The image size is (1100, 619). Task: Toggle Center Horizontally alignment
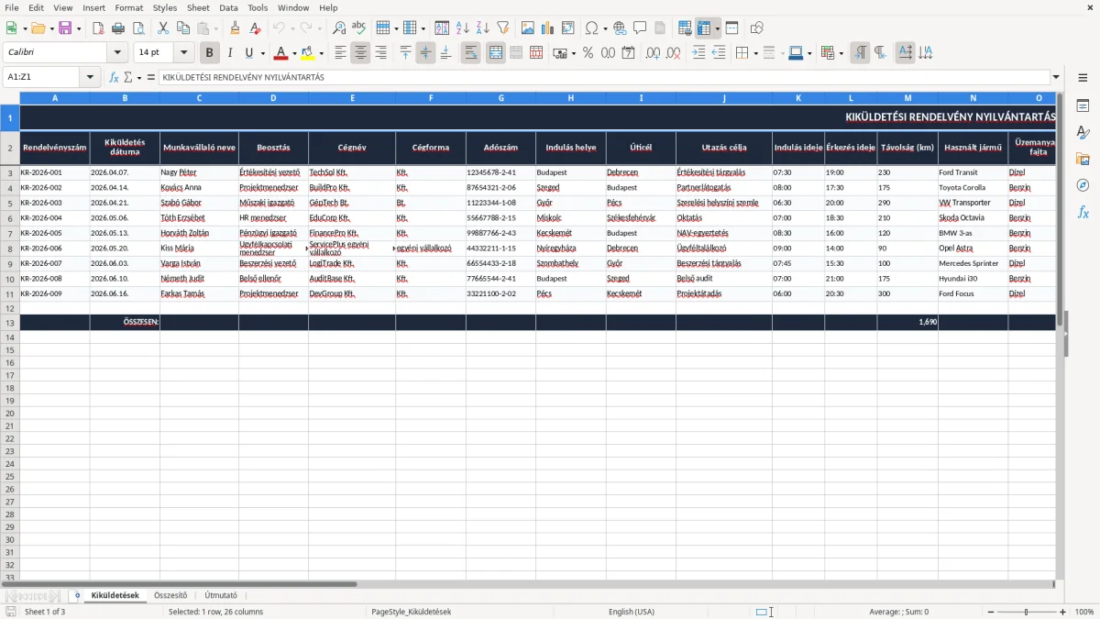click(x=360, y=53)
